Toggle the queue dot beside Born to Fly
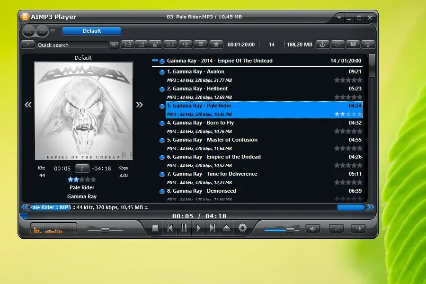426x284 pixels. point(162,123)
